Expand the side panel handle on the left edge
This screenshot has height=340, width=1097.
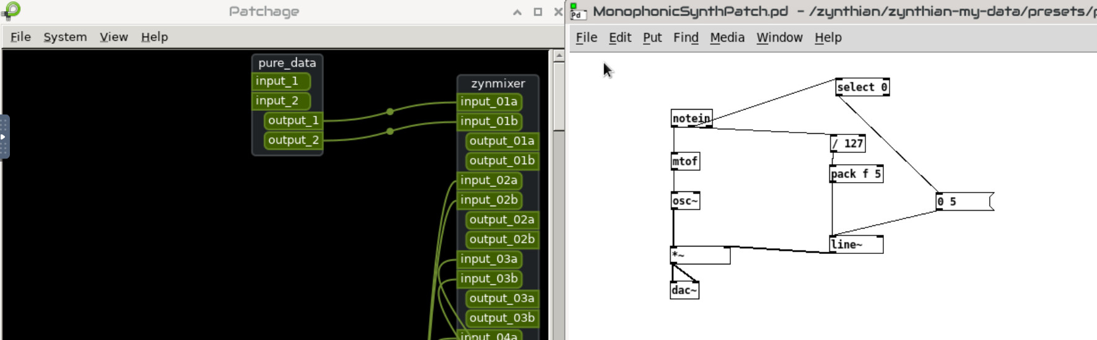4,137
